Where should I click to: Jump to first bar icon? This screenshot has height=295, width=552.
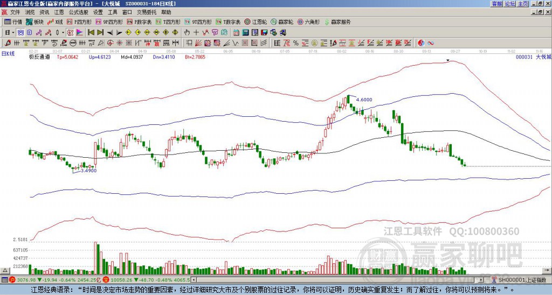(x=91, y=33)
